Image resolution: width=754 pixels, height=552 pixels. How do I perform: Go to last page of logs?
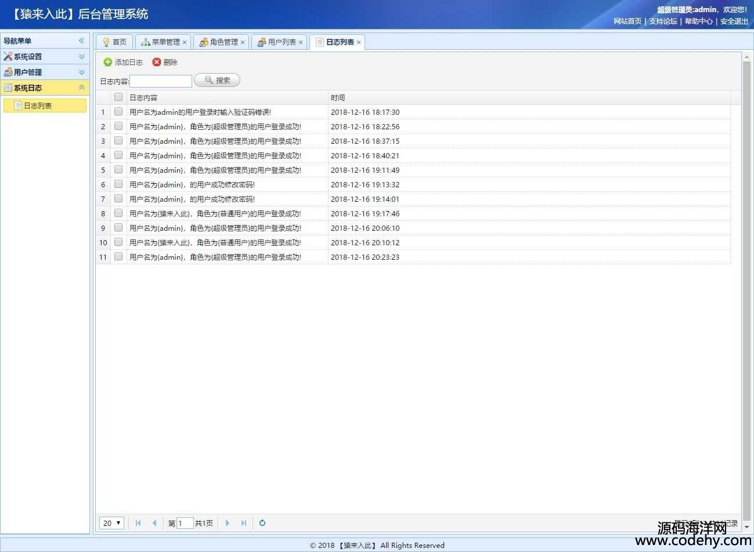coord(244,523)
